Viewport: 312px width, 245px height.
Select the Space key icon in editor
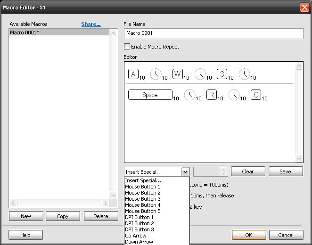(x=150, y=95)
